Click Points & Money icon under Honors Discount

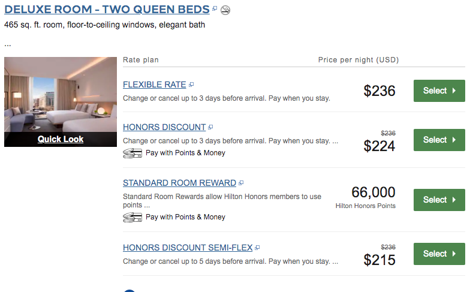pyautogui.click(x=132, y=153)
